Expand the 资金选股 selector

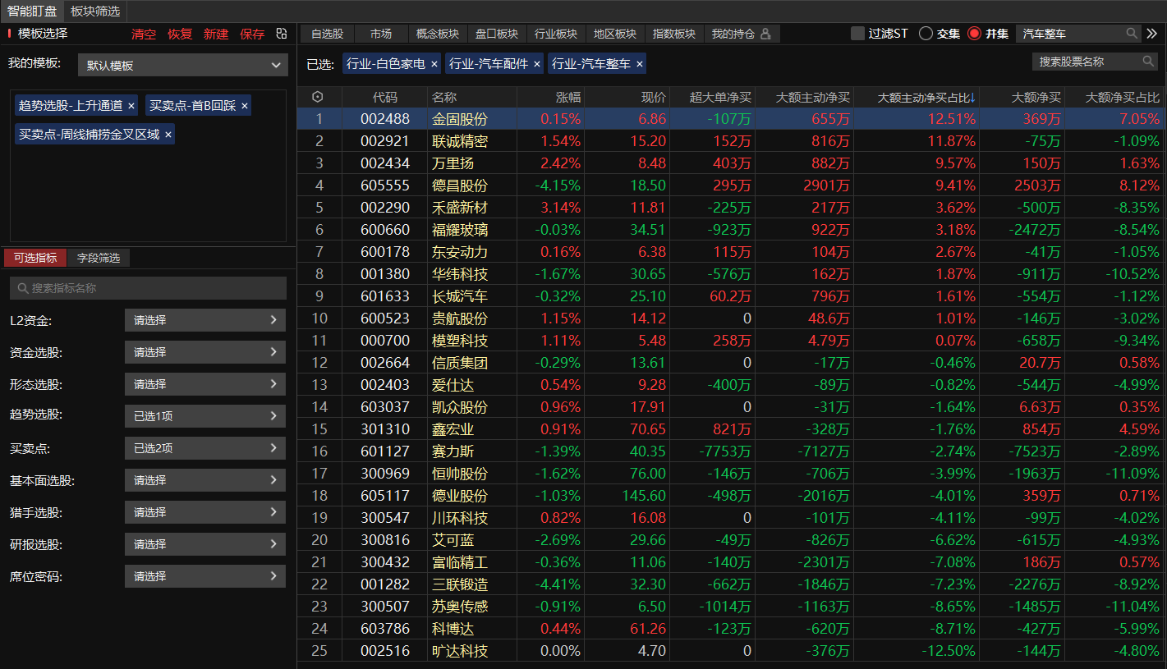click(205, 352)
